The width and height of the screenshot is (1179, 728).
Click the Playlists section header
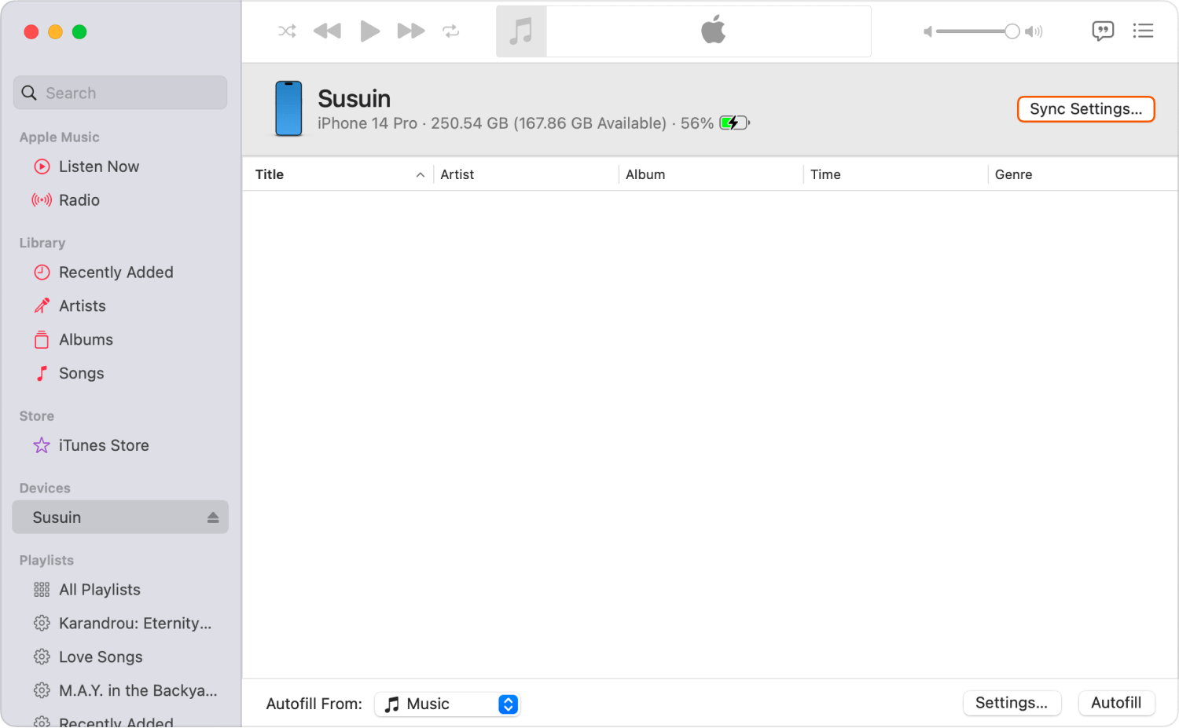[x=46, y=561]
